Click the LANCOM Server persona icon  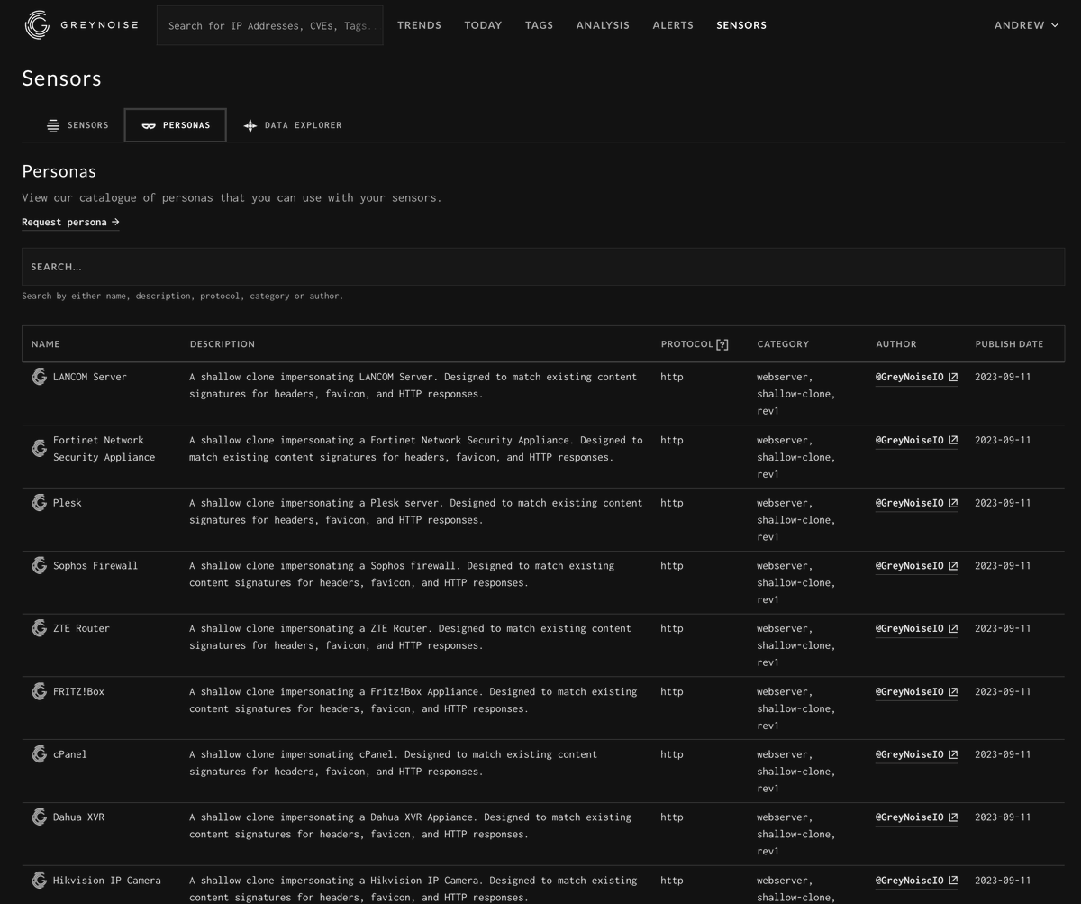pyautogui.click(x=39, y=377)
